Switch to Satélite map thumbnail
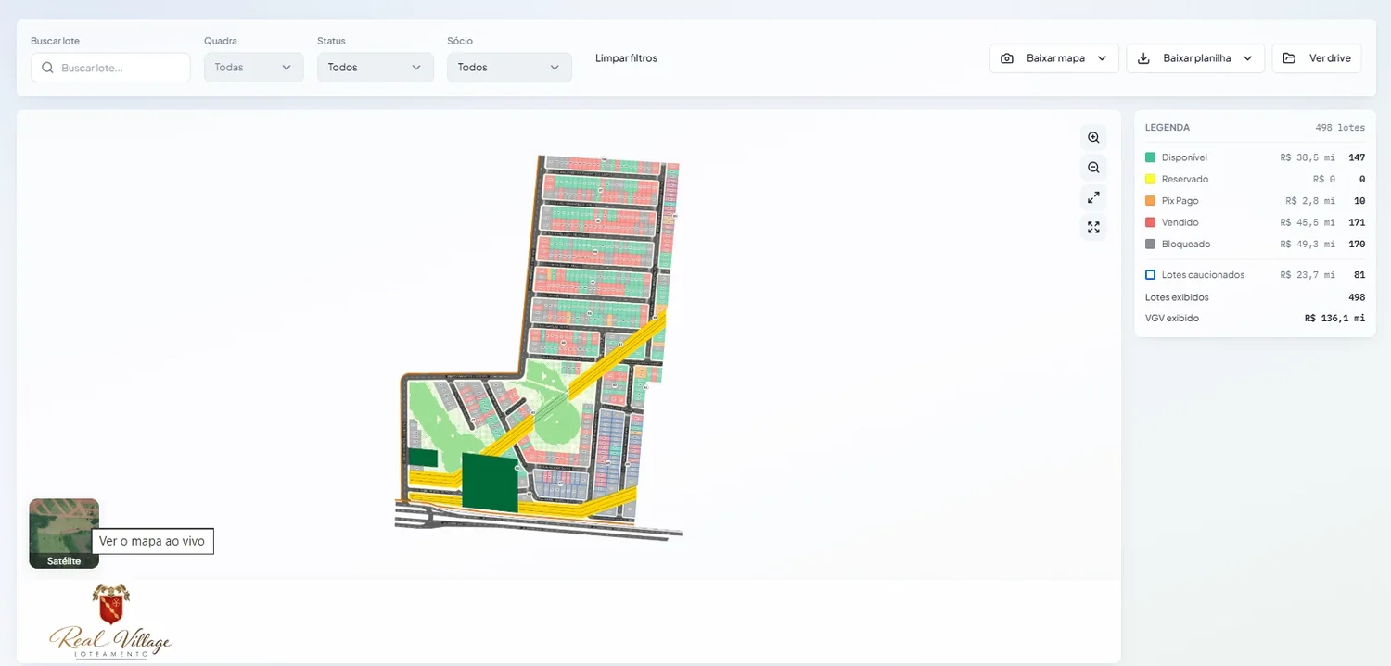The width and height of the screenshot is (1391, 666). [64, 534]
